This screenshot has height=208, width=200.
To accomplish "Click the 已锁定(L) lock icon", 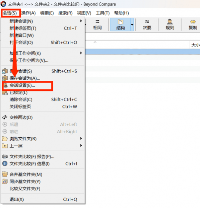I will [x=5, y=93].
